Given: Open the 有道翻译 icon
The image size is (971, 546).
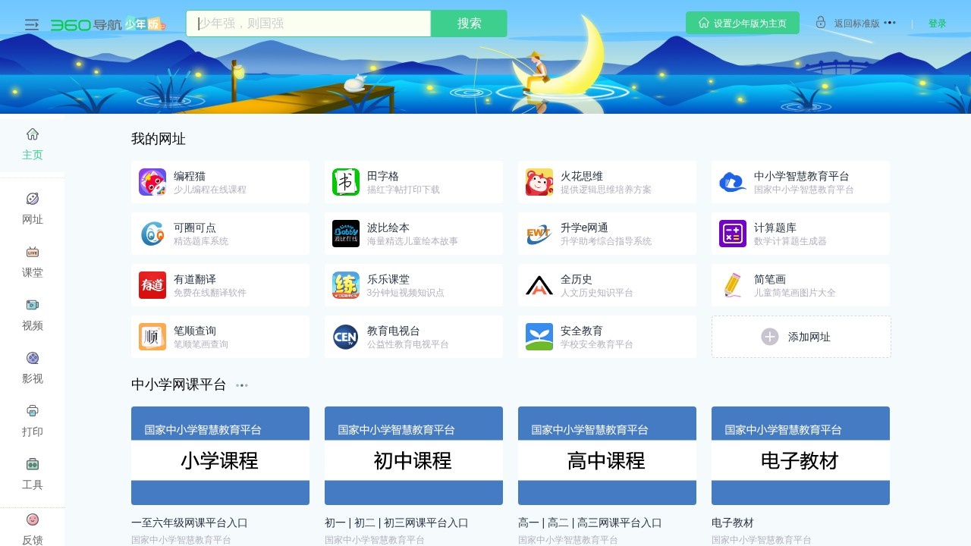Looking at the screenshot, I should 152,285.
